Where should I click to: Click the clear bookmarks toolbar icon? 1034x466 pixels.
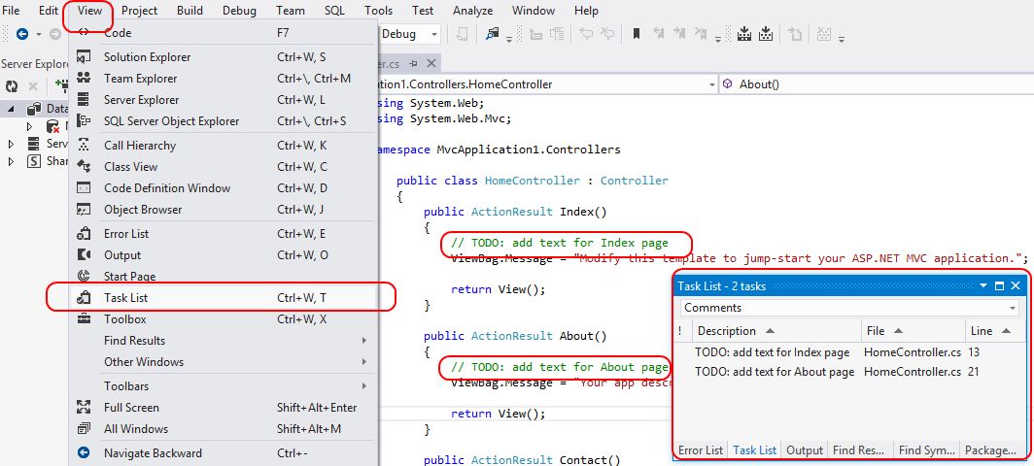click(x=701, y=34)
